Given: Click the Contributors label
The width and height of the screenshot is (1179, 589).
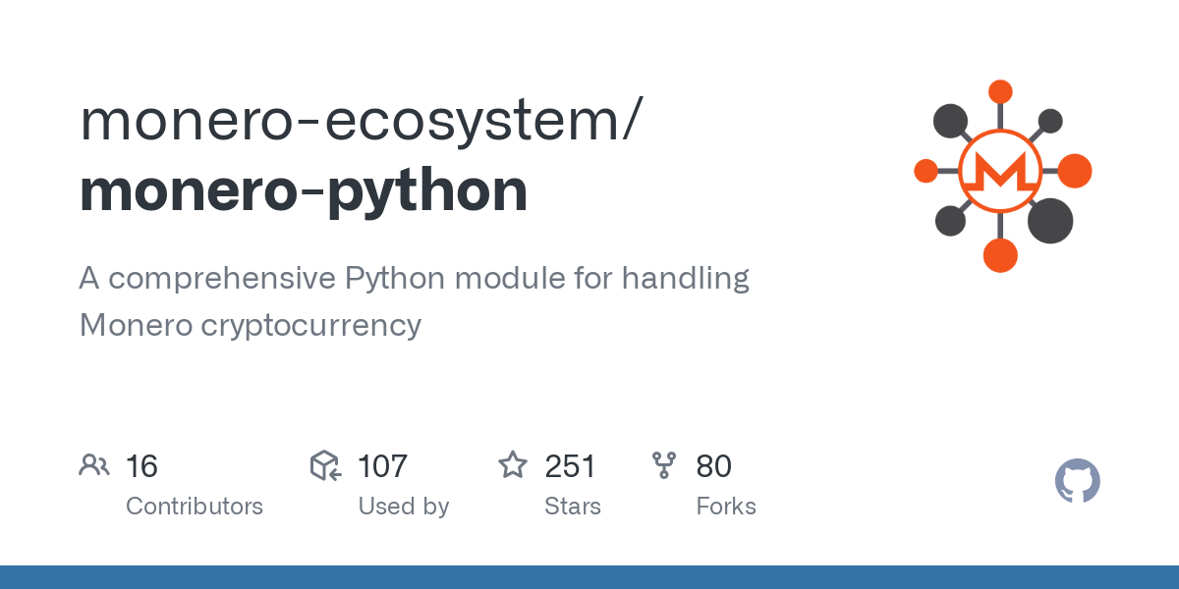Looking at the screenshot, I should tap(195, 507).
